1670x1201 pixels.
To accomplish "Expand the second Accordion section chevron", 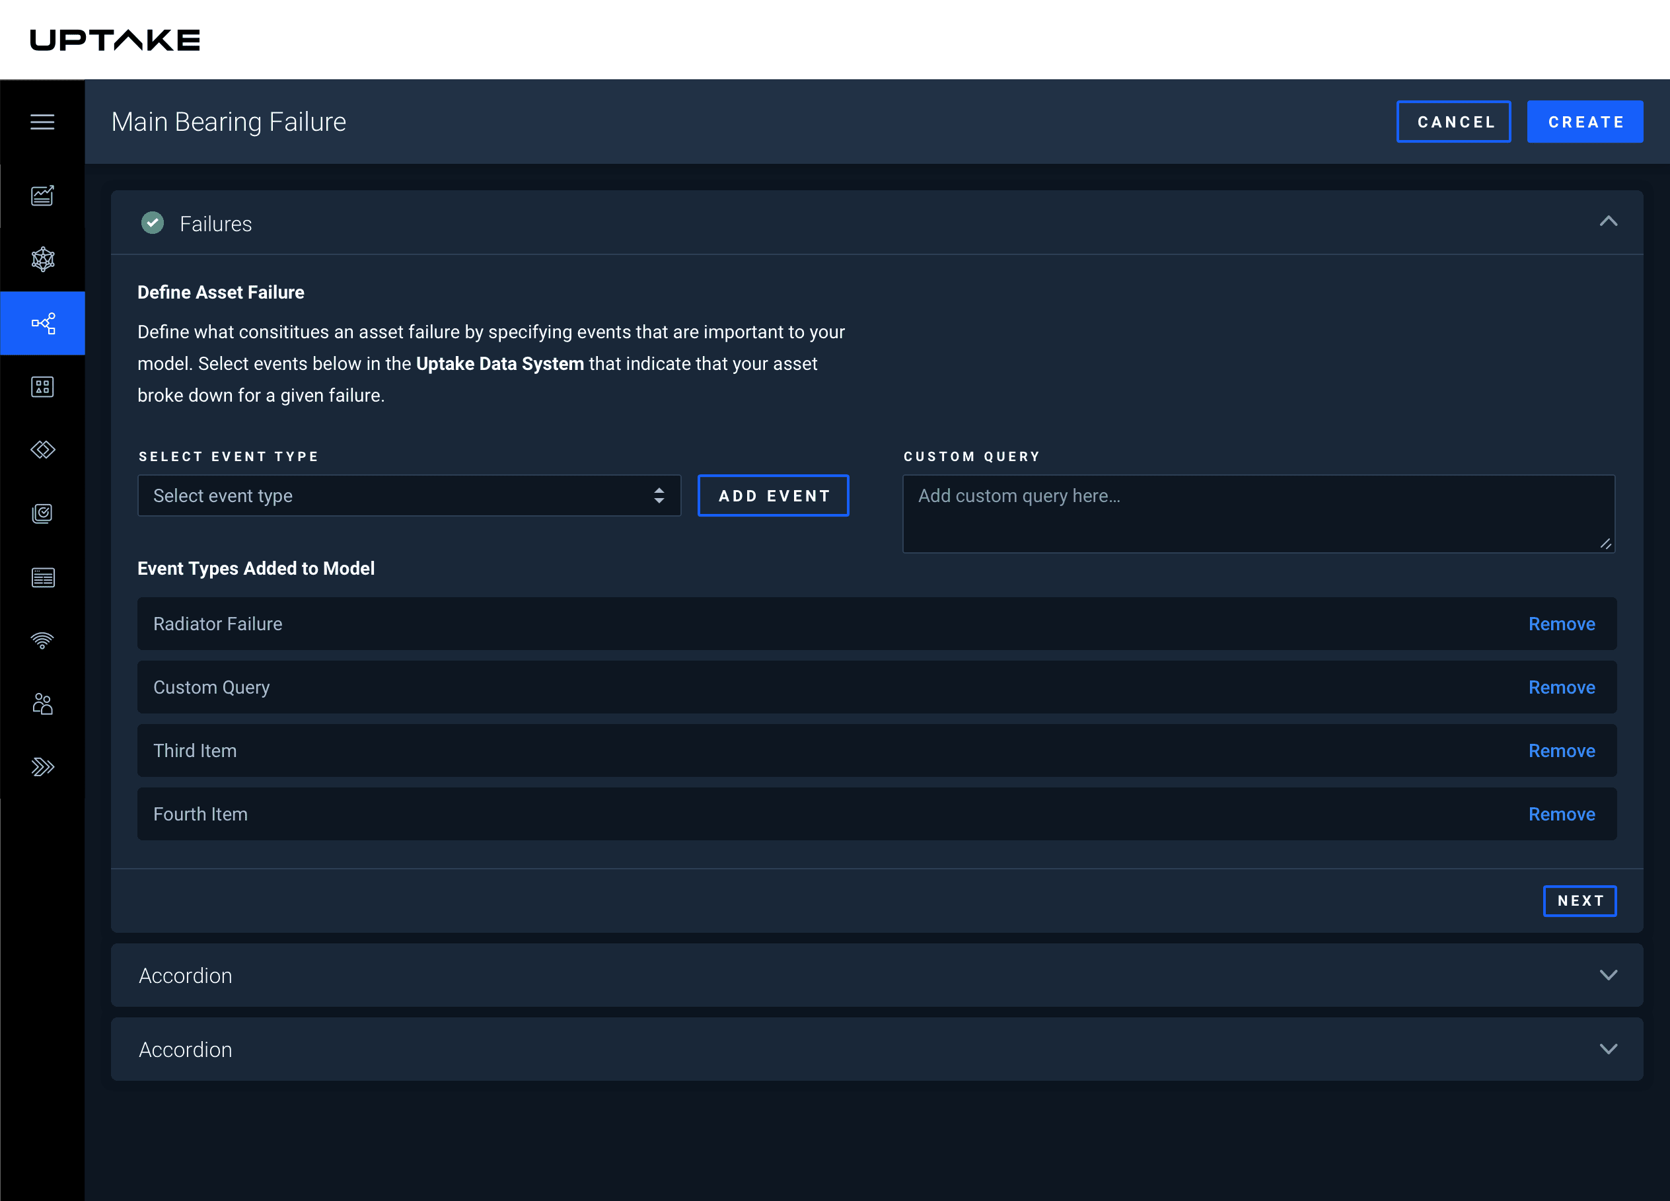I will tap(1608, 1049).
